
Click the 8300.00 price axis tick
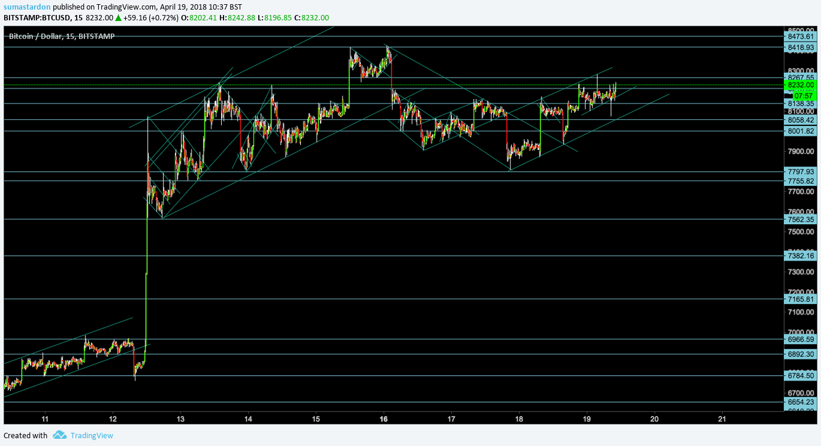801,71
